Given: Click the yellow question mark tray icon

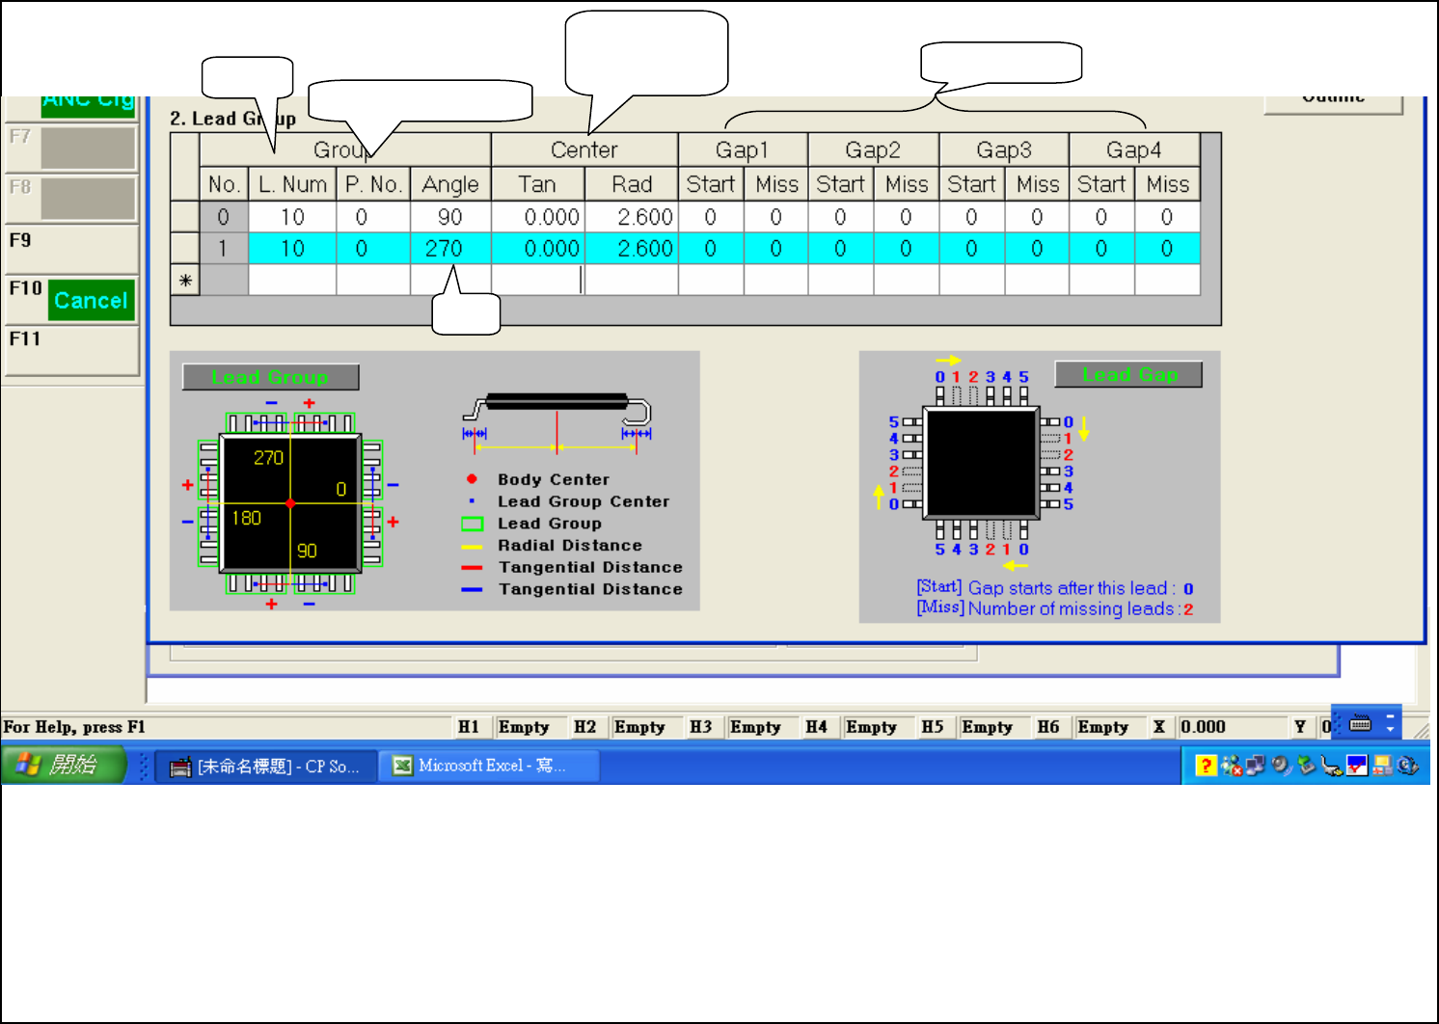Looking at the screenshot, I should pos(1206,766).
